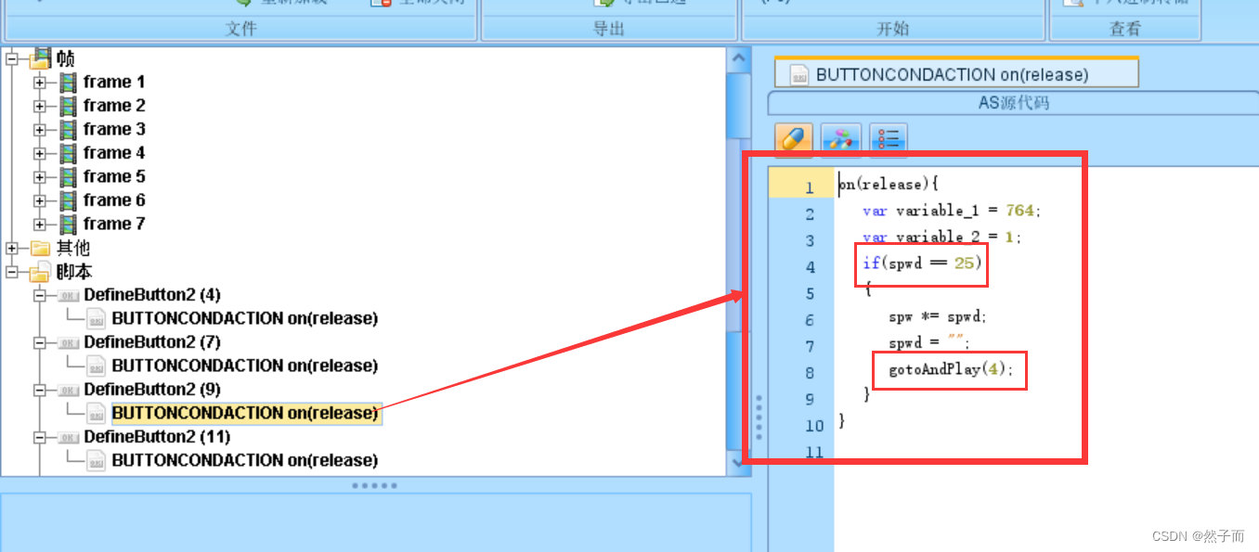Click the vertical splitter handle beside the code editor

tap(759, 417)
